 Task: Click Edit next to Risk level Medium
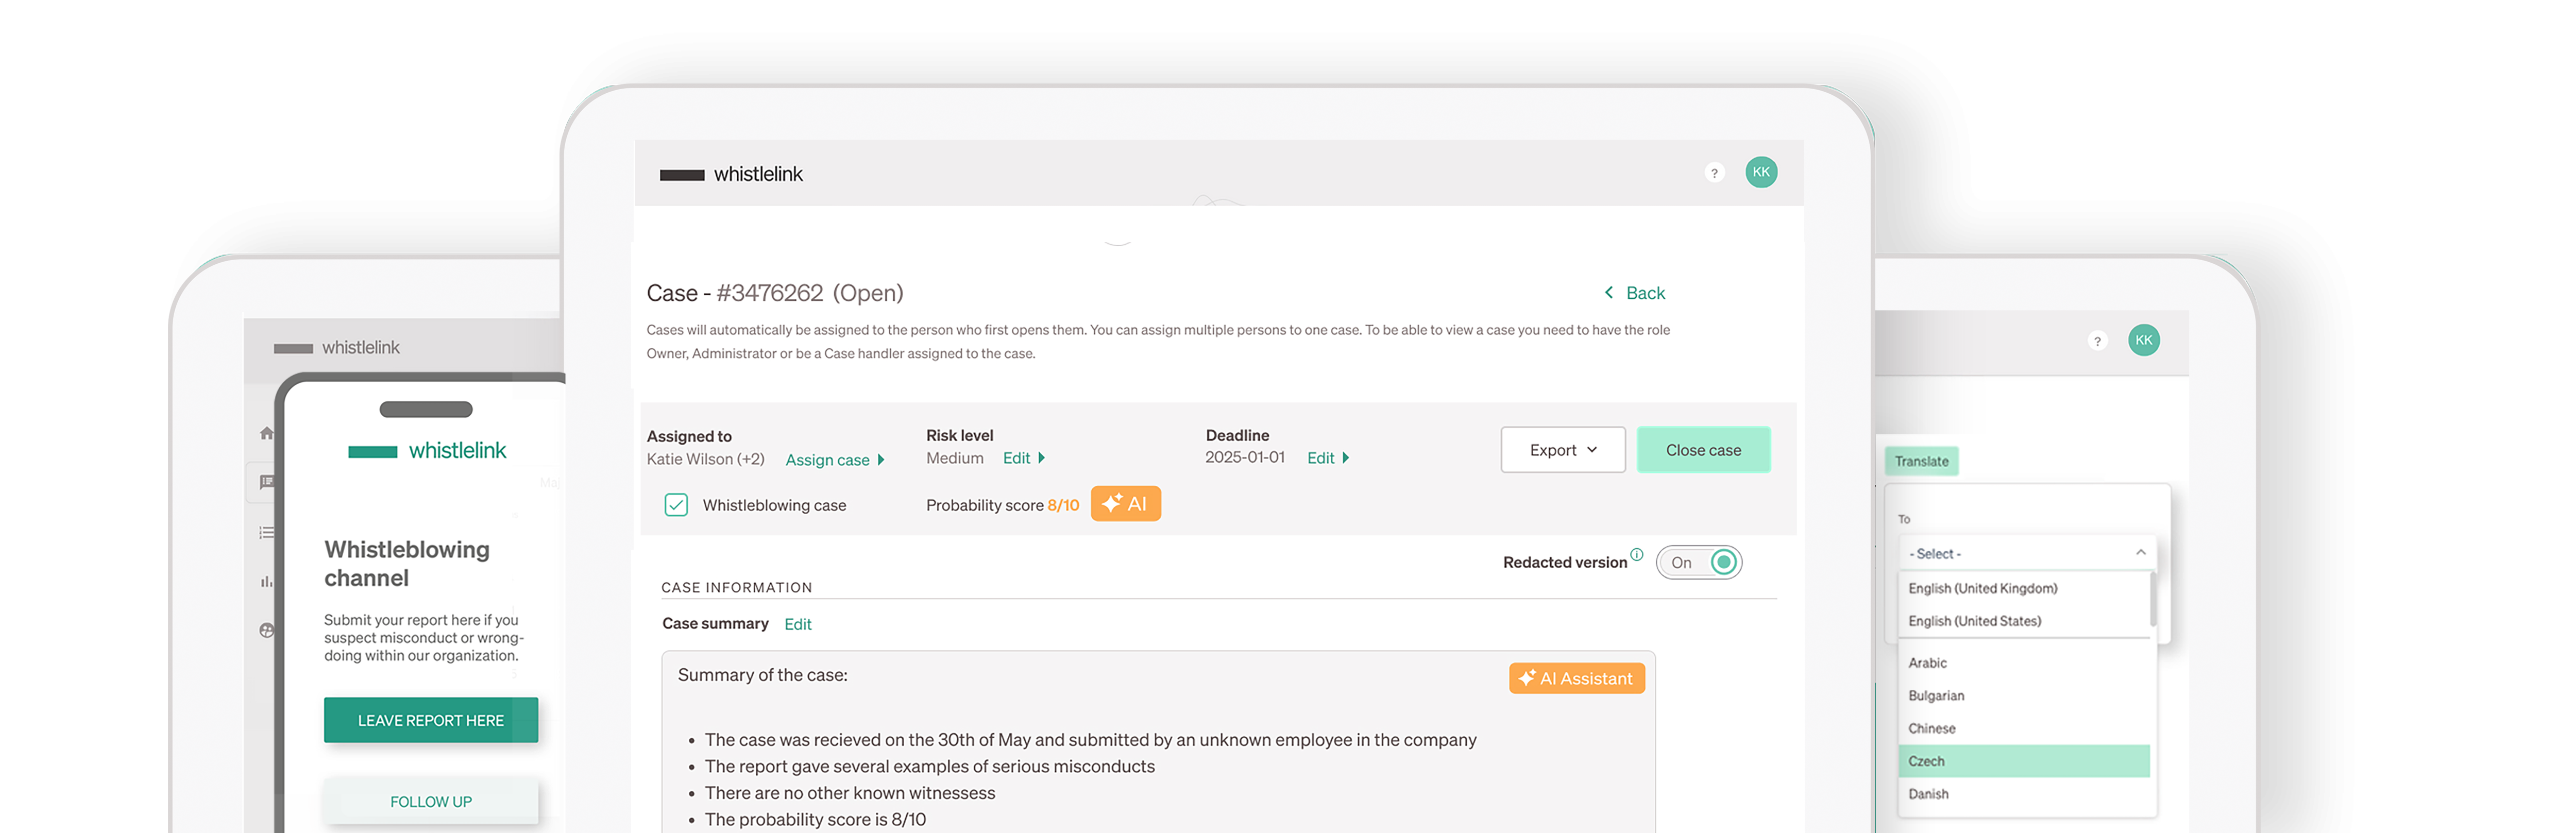1024,458
